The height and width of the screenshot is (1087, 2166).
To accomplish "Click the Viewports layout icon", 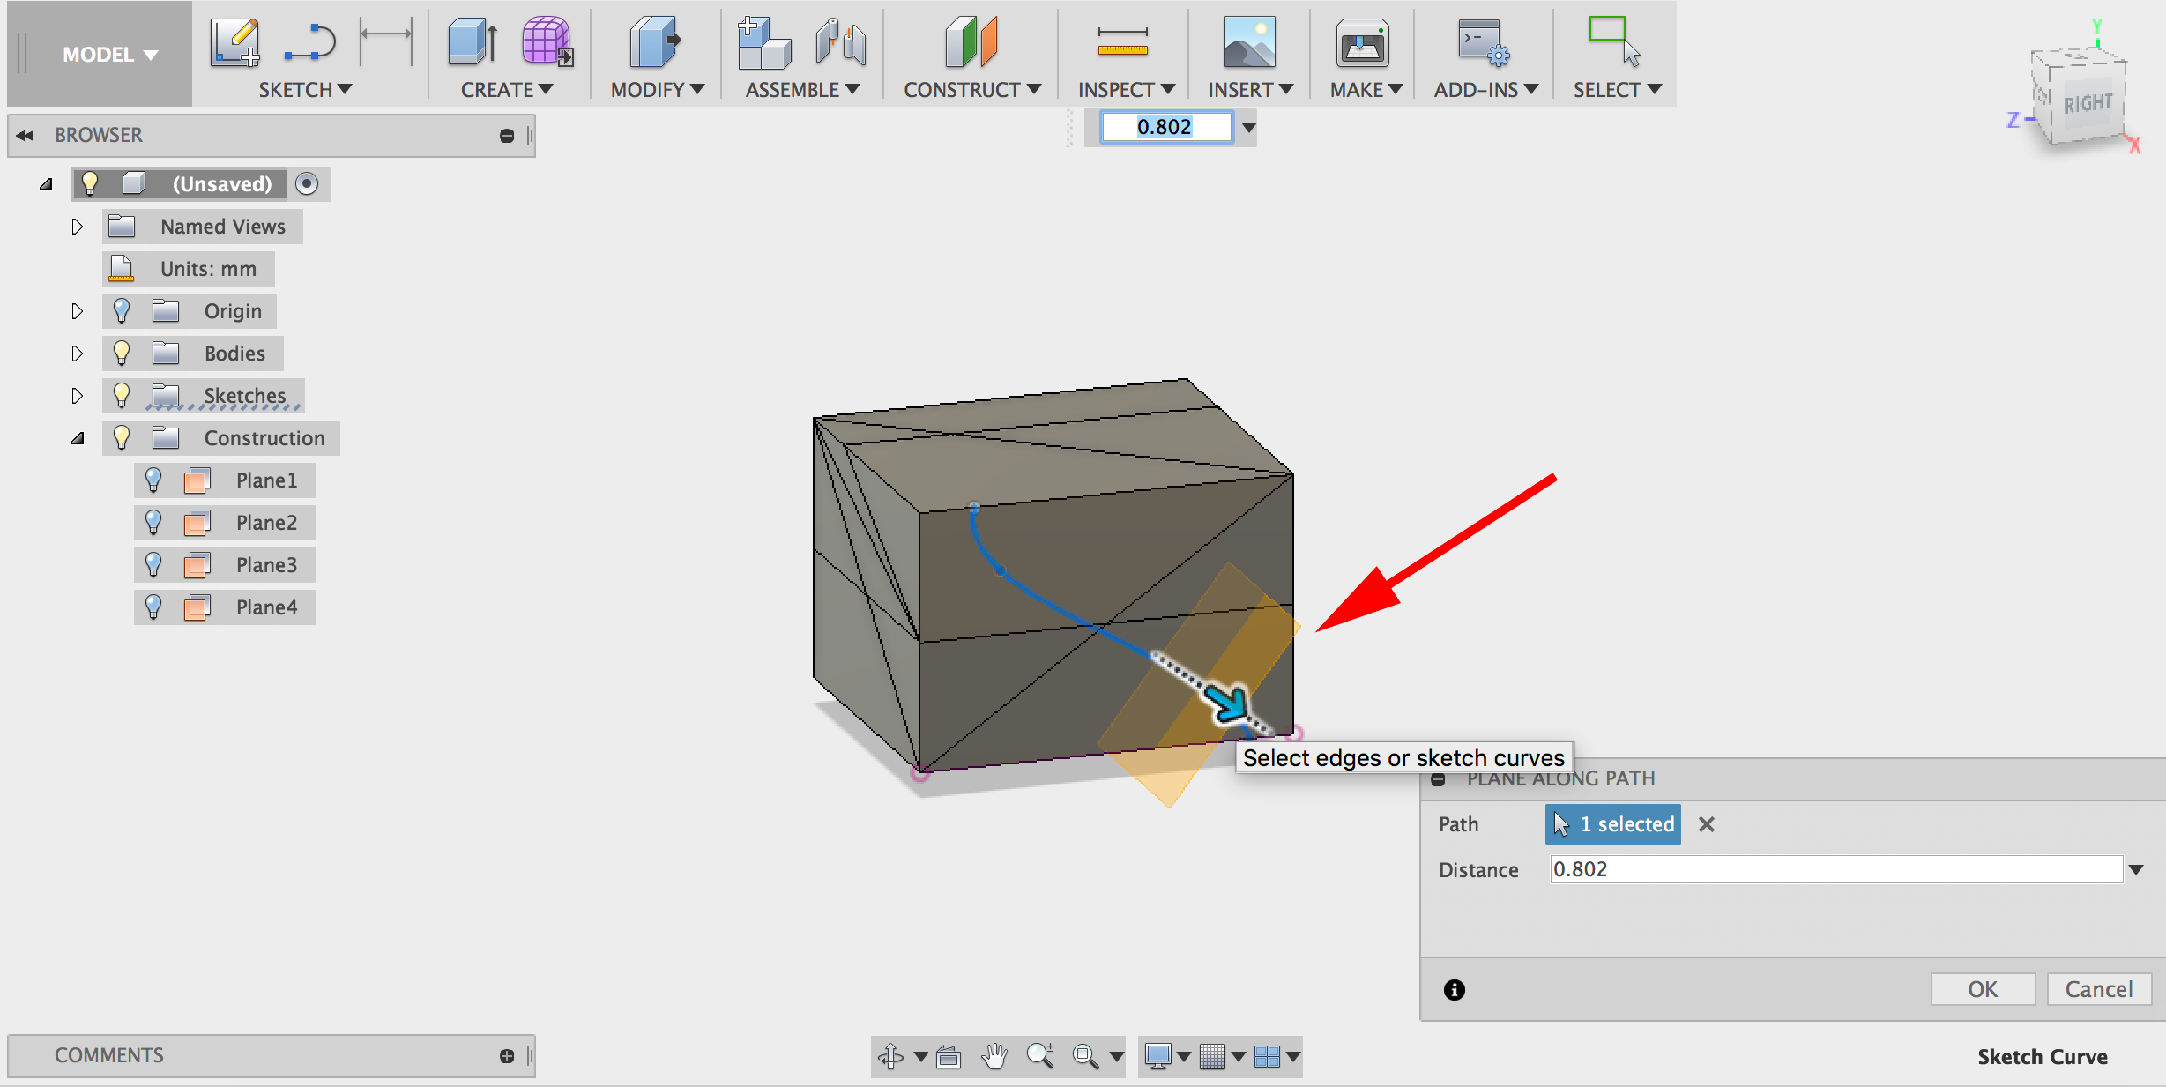I will 1267,1055.
